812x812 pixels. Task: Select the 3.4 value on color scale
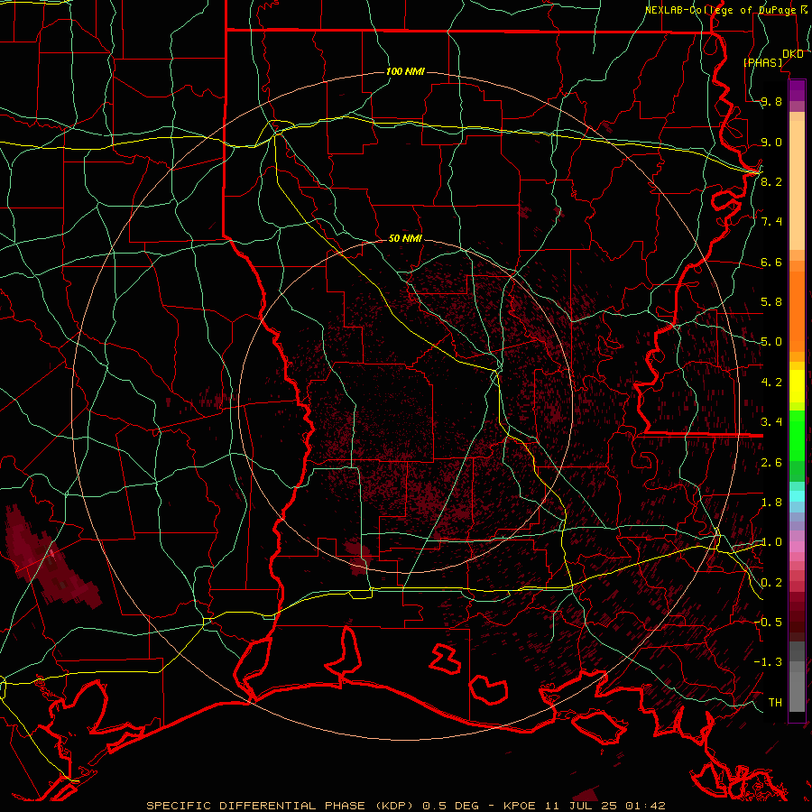coord(771,422)
